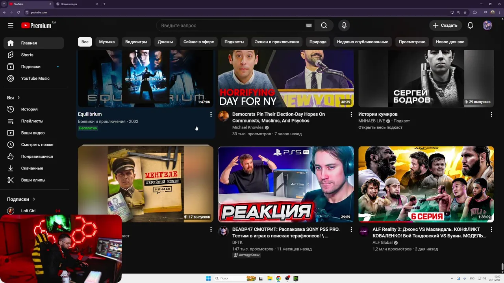
Task: Click the Chrome taskbar icon
Action: [278, 278]
